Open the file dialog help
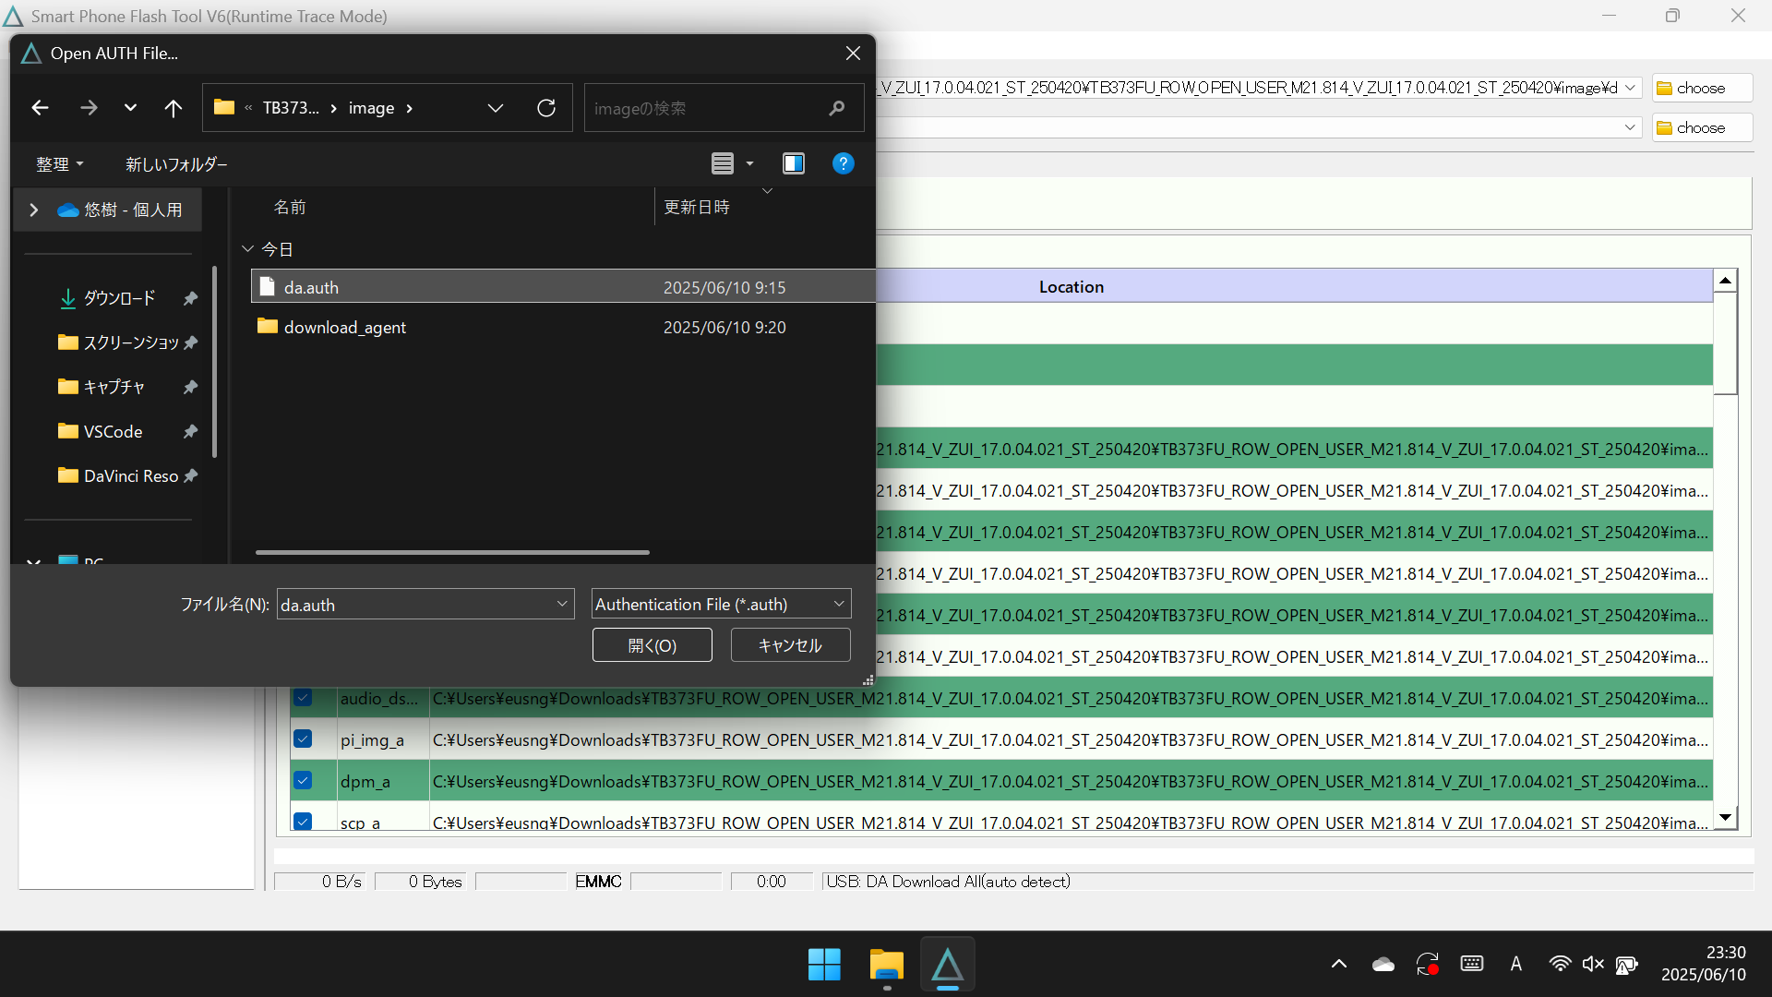Screen dimensions: 1772x997 (844, 163)
